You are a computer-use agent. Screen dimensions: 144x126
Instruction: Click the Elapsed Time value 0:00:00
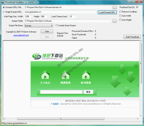(60, 36)
